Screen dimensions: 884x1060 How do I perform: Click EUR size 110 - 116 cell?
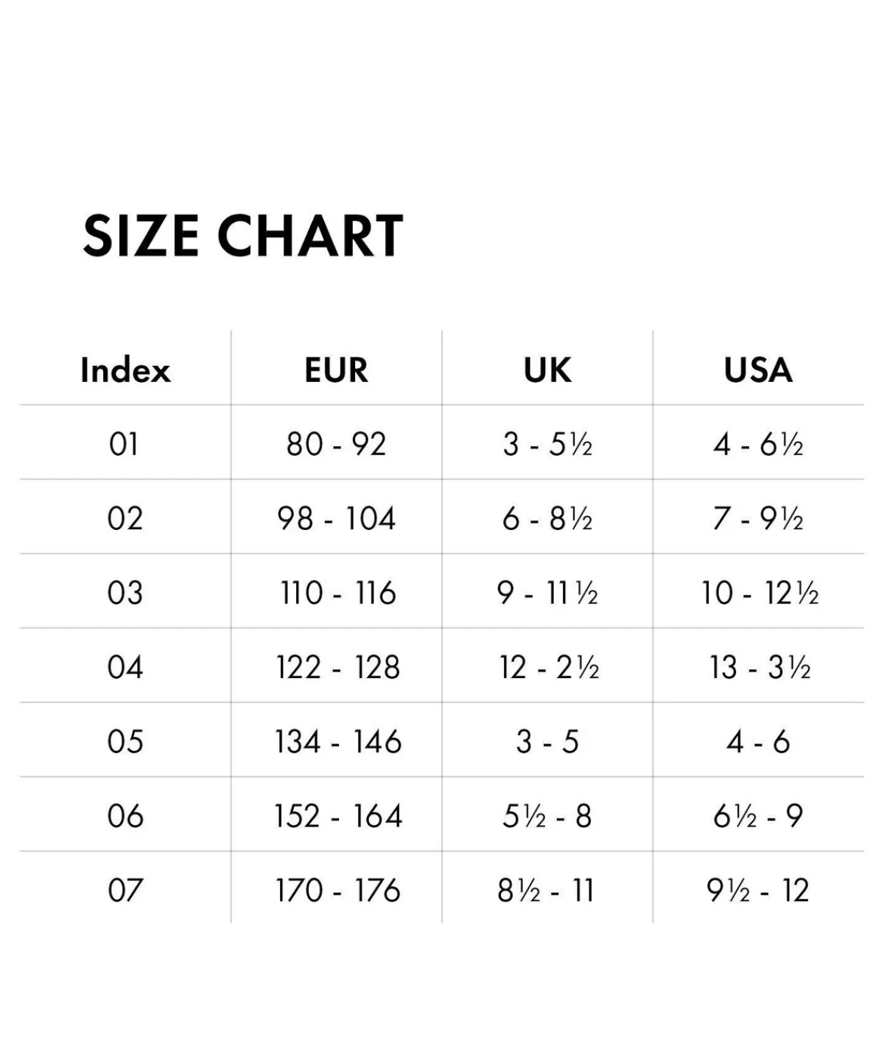pyautogui.click(x=337, y=593)
